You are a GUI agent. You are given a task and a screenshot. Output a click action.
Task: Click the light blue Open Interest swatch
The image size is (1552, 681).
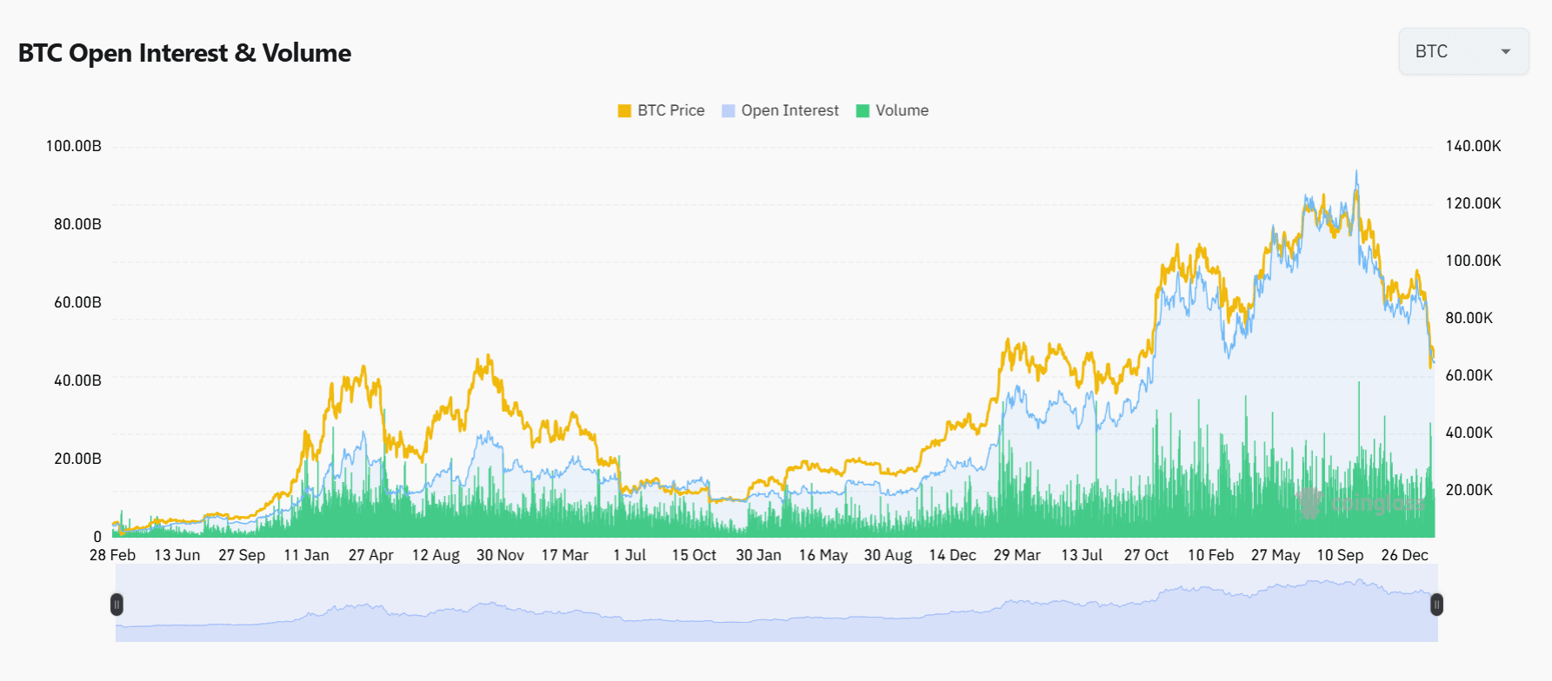pyautogui.click(x=729, y=110)
